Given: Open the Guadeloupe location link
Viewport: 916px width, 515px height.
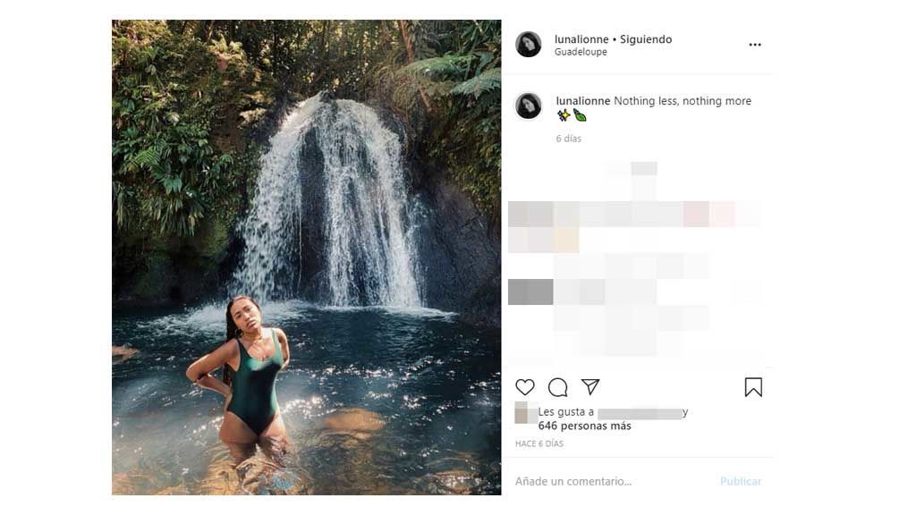Looking at the screenshot, I should click(x=581, y=52).
